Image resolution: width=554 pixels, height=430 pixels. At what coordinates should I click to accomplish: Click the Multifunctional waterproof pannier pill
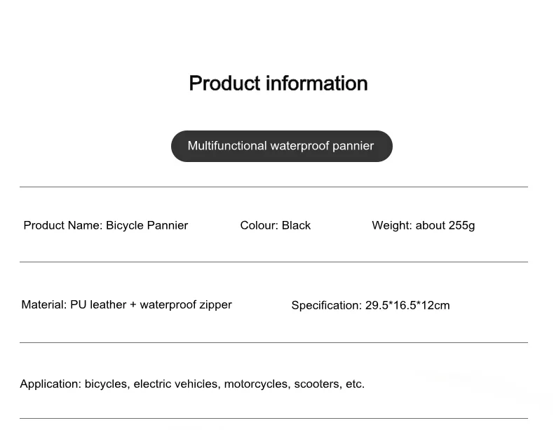click(x=281, y=146)
